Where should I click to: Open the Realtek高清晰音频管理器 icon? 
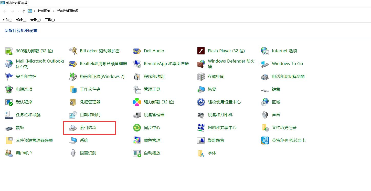coord(73,64)
